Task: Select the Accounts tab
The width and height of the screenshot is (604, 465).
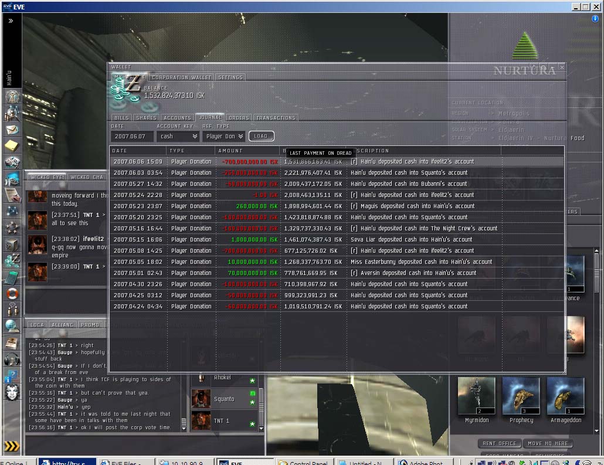Action: pos(177,118)
